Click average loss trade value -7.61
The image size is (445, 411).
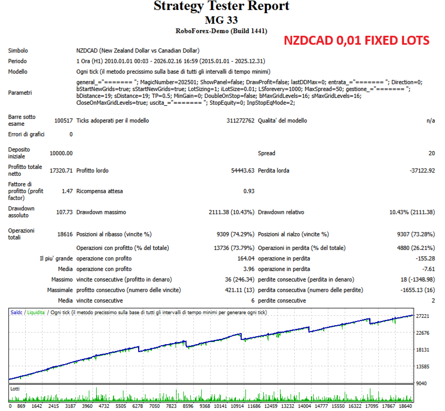(x=429, y=269)
